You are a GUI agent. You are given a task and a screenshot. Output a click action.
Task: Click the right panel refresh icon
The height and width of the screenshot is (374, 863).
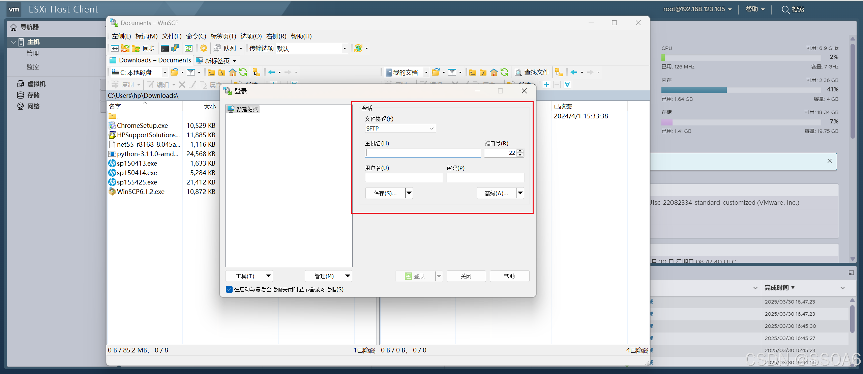[504, 73]
